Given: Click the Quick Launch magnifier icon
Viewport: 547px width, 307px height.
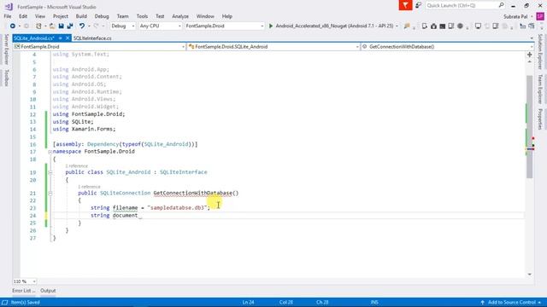Looking at the screenshot, I should point(502,5).
